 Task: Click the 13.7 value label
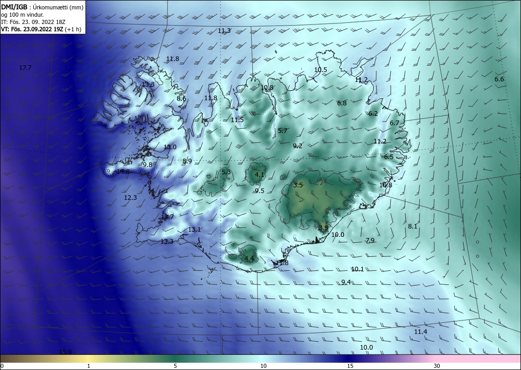pos(167,217)
